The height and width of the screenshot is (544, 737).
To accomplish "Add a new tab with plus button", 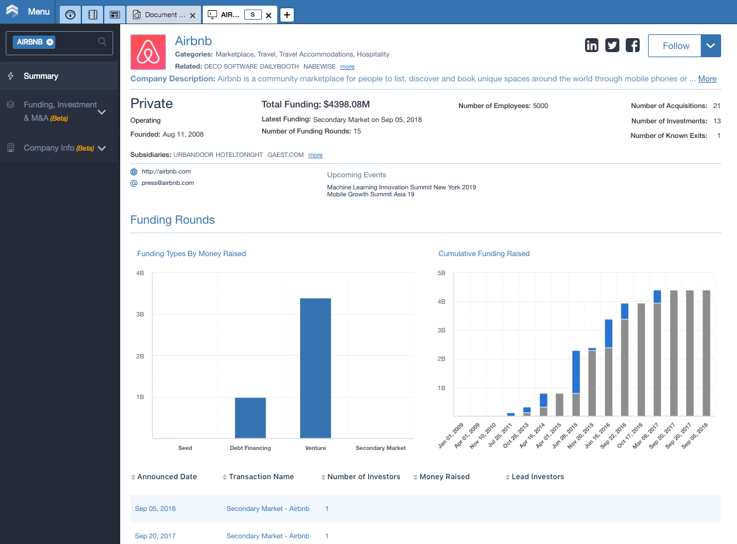I will click(287, 15).
